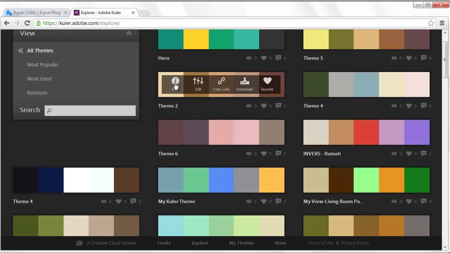Image resolution: width=450 pixels, height=253 pixels.
Task: Click the Copy Link icon on Theme 2
Action: point(221,81)
